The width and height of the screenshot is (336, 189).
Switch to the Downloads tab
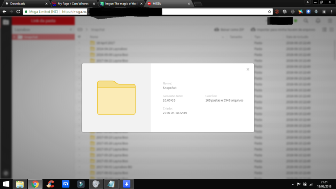[x=24, y=4]
